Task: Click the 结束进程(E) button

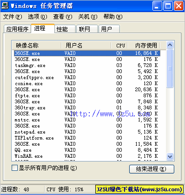Action: tap(152, 169)
